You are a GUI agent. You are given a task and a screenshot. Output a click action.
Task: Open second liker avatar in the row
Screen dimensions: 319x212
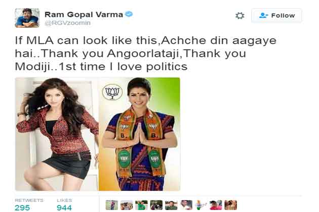tap(127, 205)
